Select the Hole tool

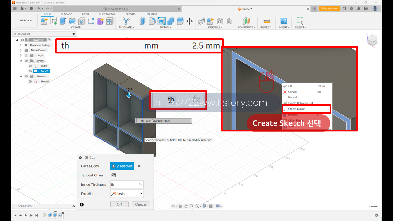tap(82, 21)
